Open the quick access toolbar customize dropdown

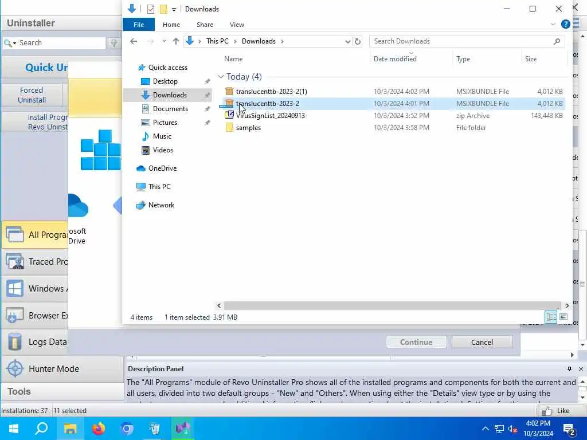coord(174,9)
